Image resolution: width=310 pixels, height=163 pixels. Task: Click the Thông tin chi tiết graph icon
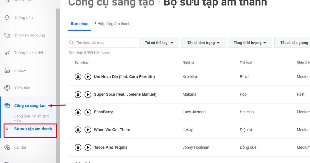tap(7, 53)
